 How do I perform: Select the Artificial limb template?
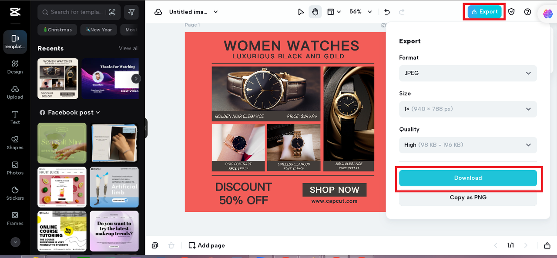[114, 187]
